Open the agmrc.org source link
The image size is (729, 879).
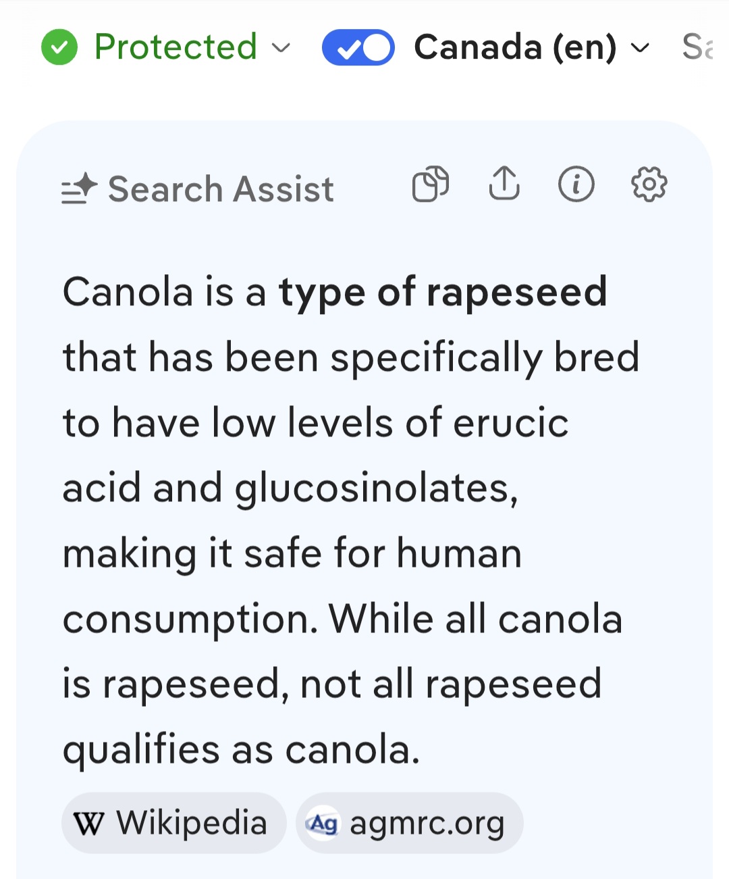(x=410, y=823)
